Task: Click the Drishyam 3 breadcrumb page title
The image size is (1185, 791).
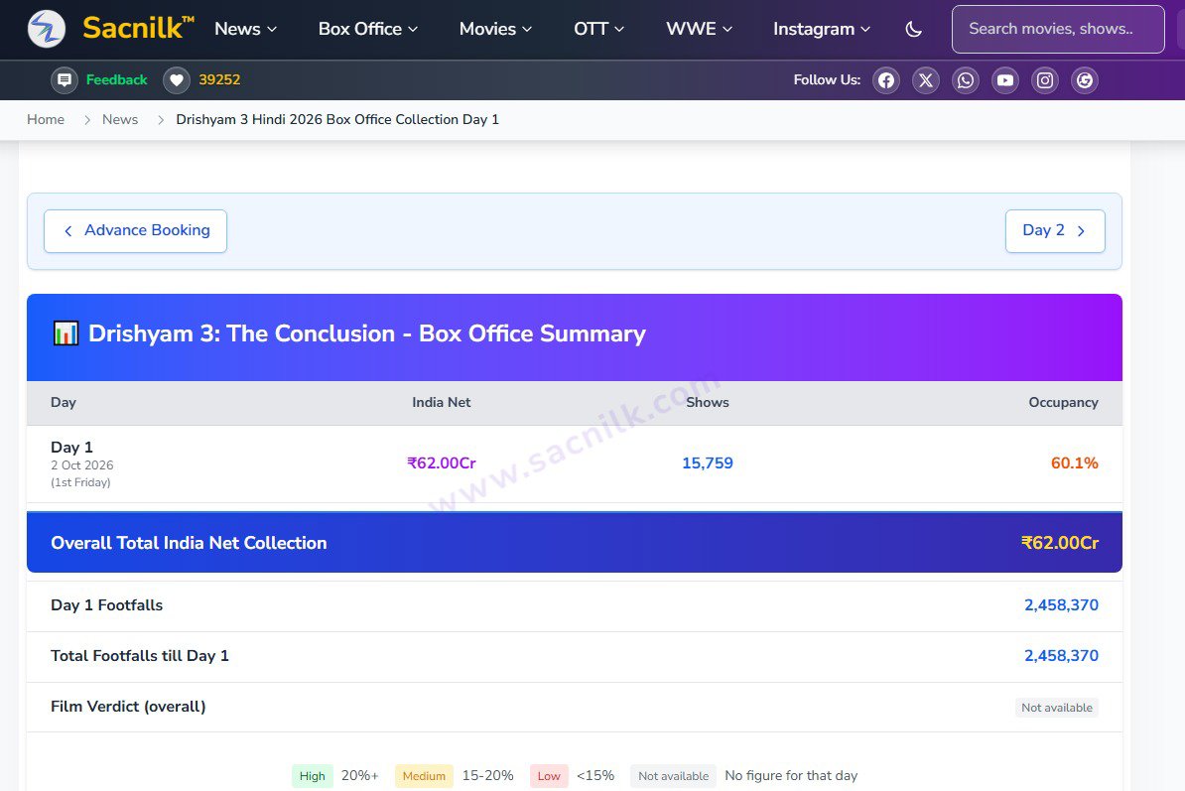Action: [337, 119]
